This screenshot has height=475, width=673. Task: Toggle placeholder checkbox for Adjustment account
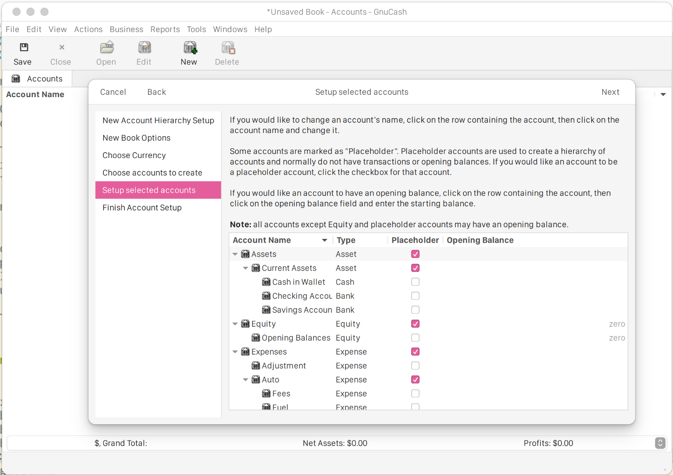pos(415,366)
